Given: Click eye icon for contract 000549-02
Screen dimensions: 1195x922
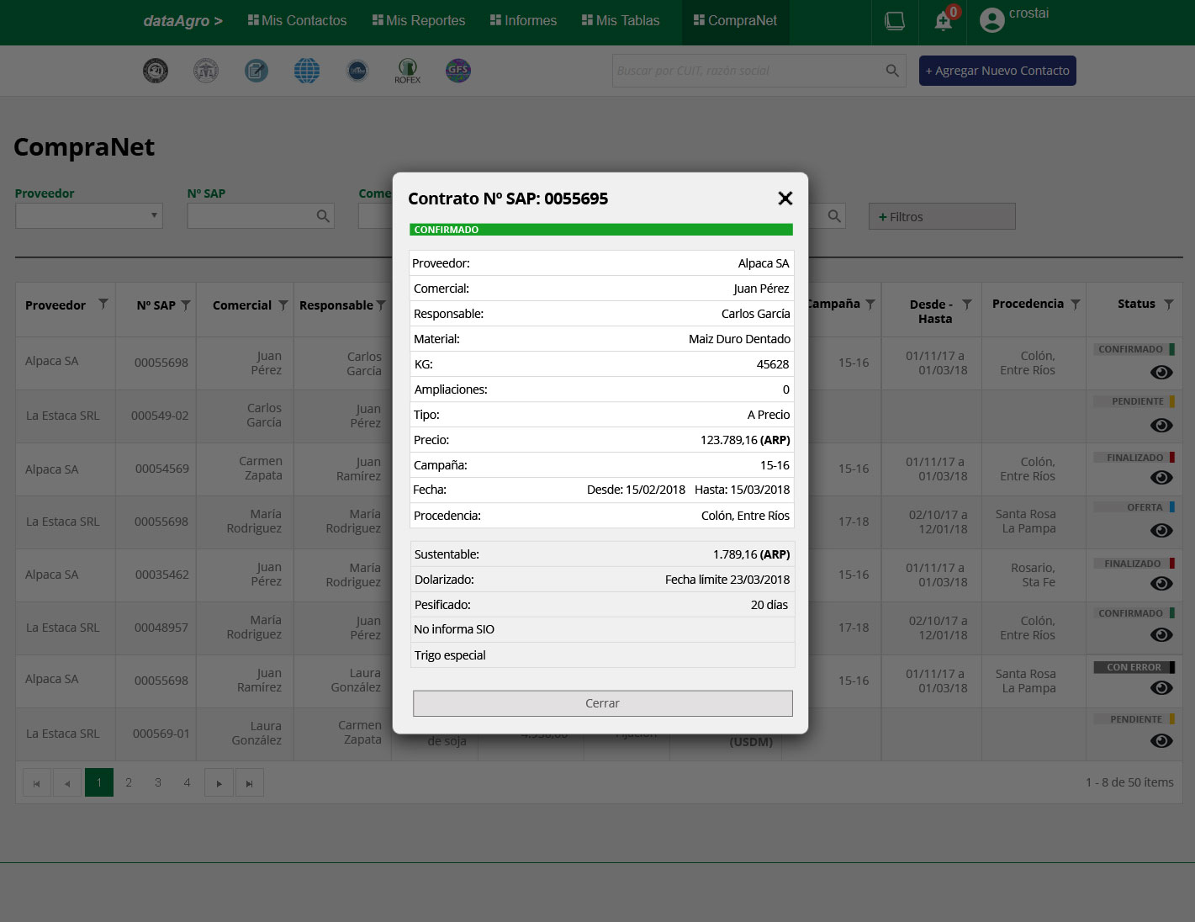Looking at the screenshot, I should pos(1161,425).
